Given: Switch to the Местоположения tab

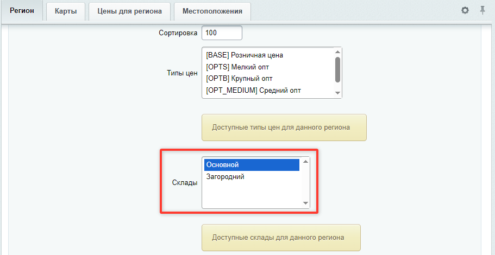Looking at the screenshot, I should (212, 11).
